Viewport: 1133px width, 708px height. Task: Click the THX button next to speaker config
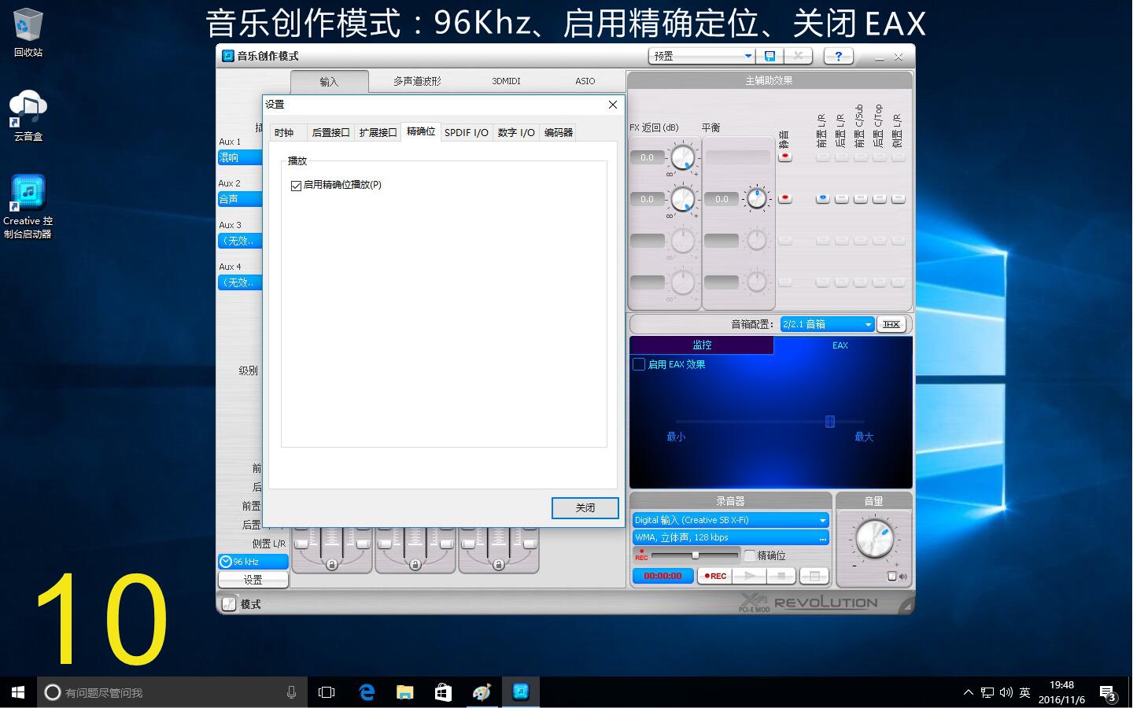tap(891, 324)
